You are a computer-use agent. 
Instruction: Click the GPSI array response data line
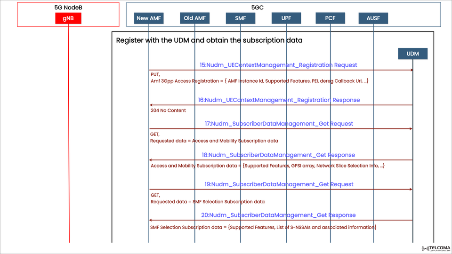pyautogui.click(x=267, y=166)
